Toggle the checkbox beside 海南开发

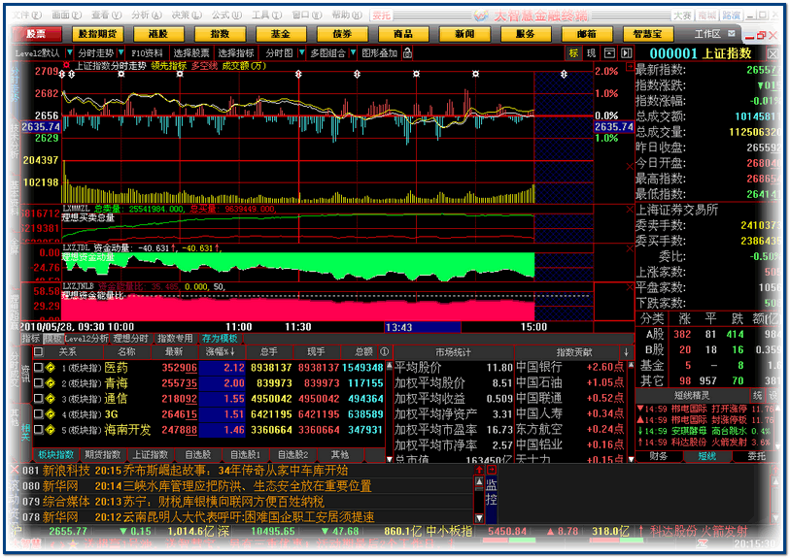pos(39,429)
